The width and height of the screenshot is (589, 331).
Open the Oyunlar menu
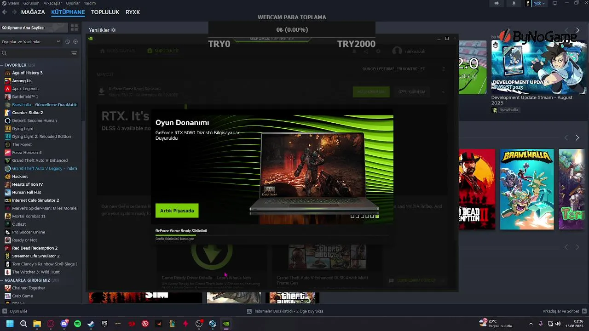(x=73, y=3)
